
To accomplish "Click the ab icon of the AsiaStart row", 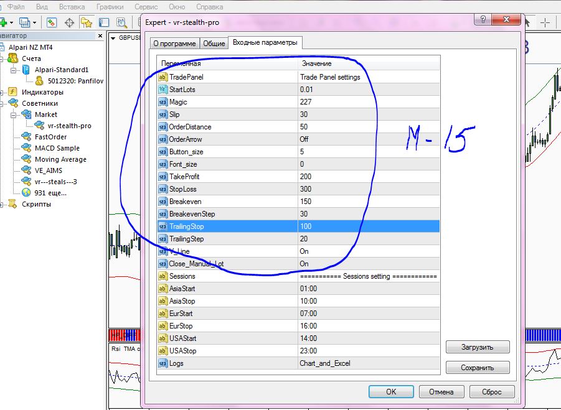I will click(x=163, y=289).
